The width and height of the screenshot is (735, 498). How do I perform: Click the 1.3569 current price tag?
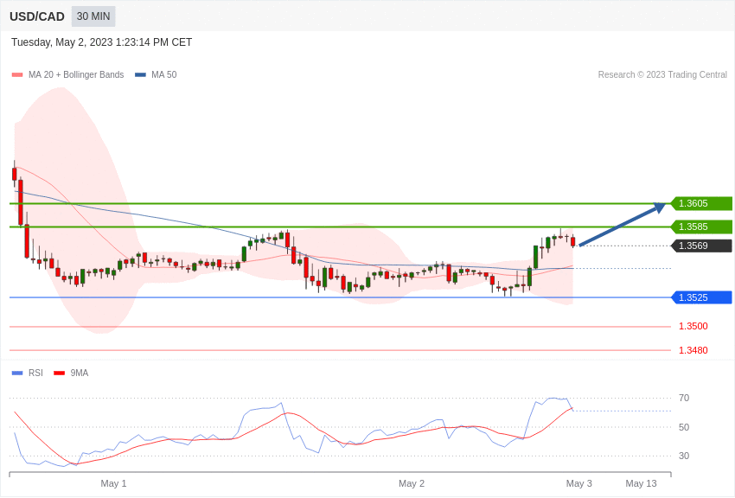702,246
